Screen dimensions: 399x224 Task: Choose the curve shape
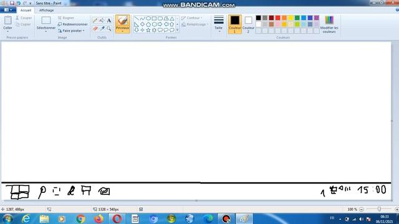coord(143,19)
